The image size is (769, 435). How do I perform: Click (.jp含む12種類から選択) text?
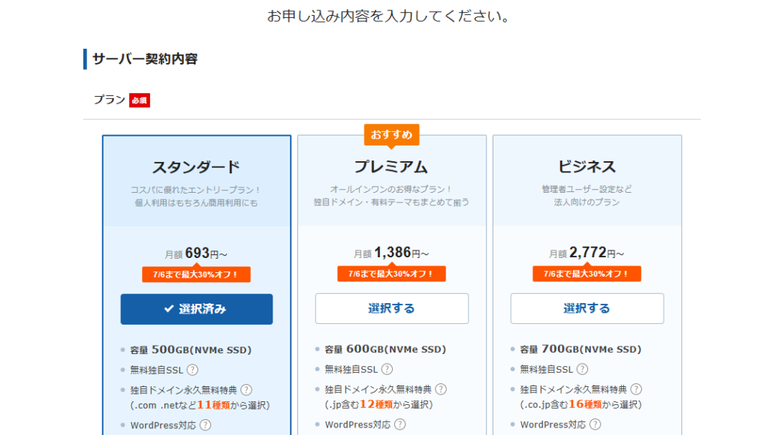[x=379, y=405]
